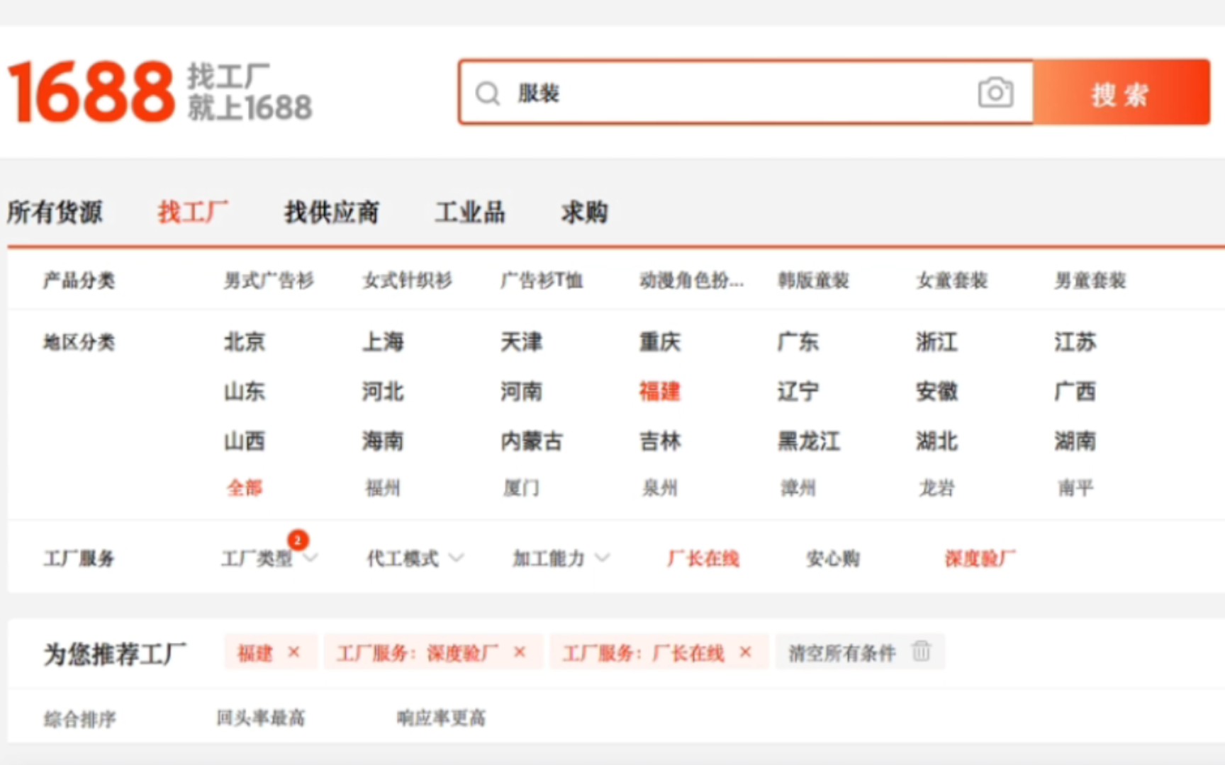Select category 男童套装
Screen dimensions: 1225x765
1090,280
